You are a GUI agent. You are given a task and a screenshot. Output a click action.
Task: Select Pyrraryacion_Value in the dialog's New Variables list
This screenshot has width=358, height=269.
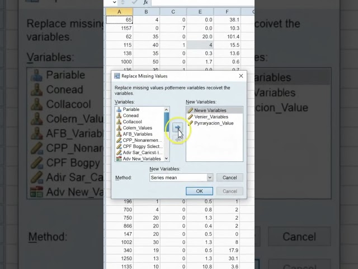(x=214, y=123)
